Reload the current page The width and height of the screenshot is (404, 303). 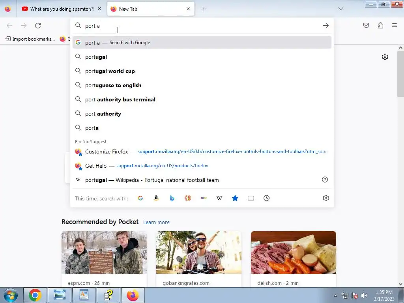38,26
